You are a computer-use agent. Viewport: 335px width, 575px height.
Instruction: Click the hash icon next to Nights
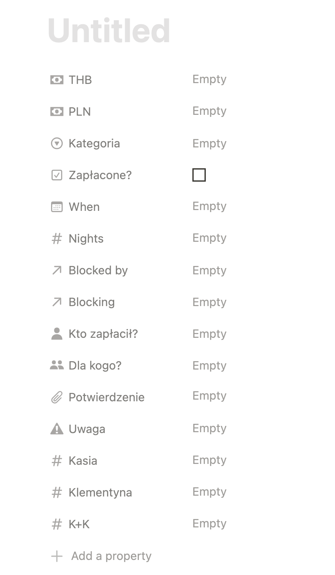pyautogui.click(x=56, y=238)
